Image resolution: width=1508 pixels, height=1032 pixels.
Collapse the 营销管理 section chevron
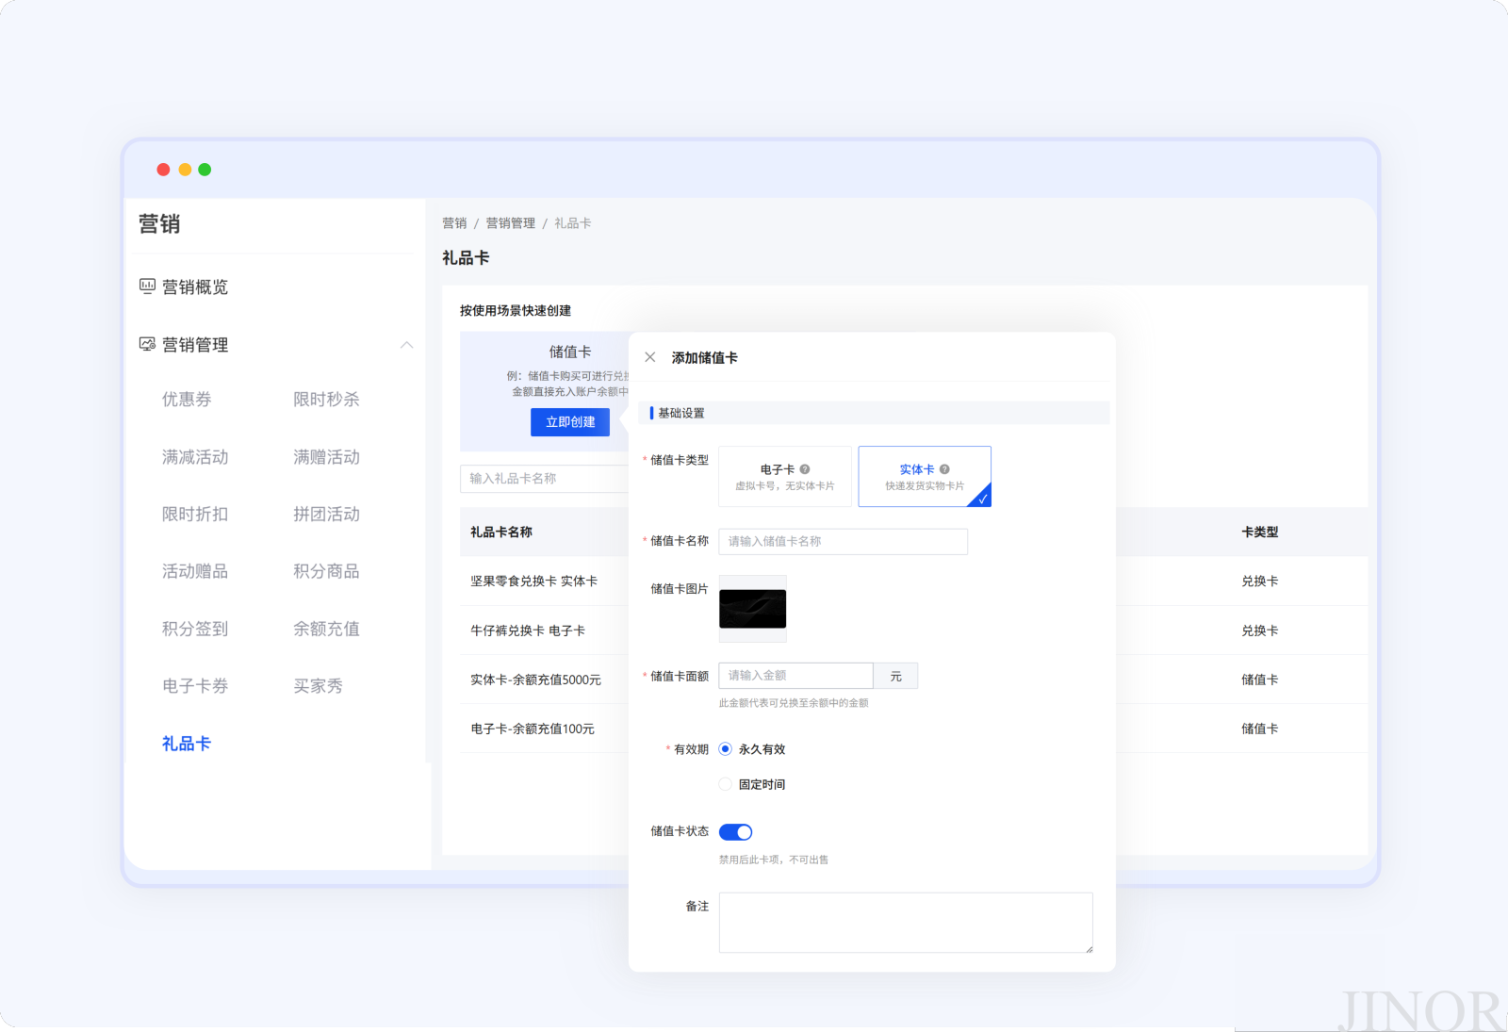pos(406,345)
